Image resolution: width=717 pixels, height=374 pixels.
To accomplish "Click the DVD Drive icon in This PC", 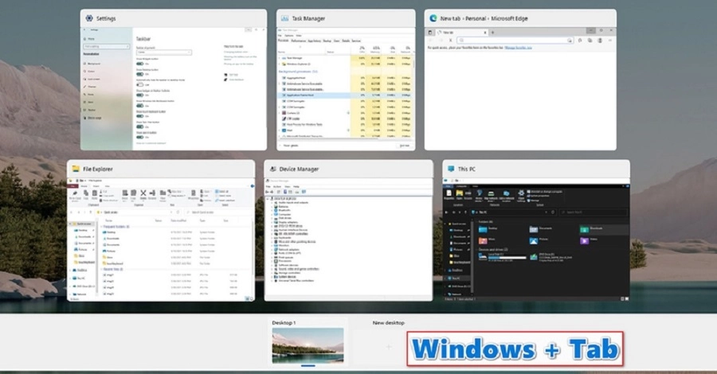I will click(x=533, y=257).
